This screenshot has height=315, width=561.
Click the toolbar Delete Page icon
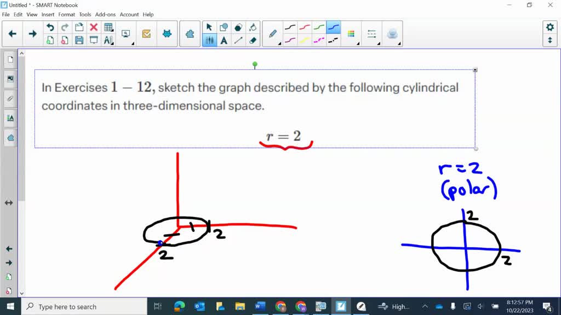65,40
